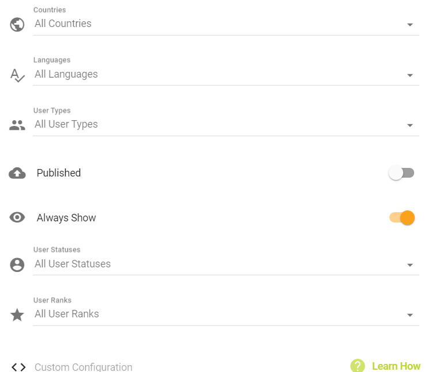Expand the All Languages dropdown arrow

pos(410,75)
